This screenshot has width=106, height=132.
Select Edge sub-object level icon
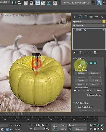(x=83, y=63)
